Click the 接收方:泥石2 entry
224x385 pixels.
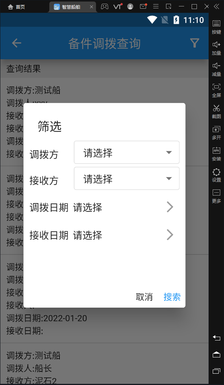point(31,381)
